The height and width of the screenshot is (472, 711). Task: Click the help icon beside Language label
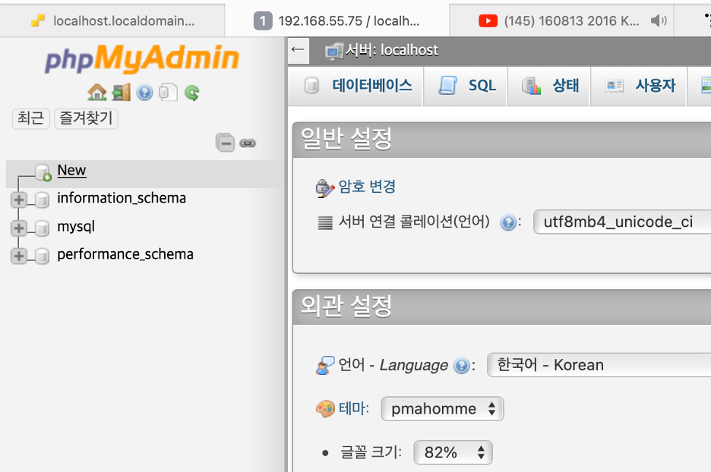click(462, 366)
